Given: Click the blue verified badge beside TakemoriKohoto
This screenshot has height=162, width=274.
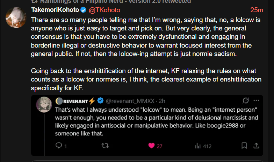Looking at the screenshot, I should (83, 10).
